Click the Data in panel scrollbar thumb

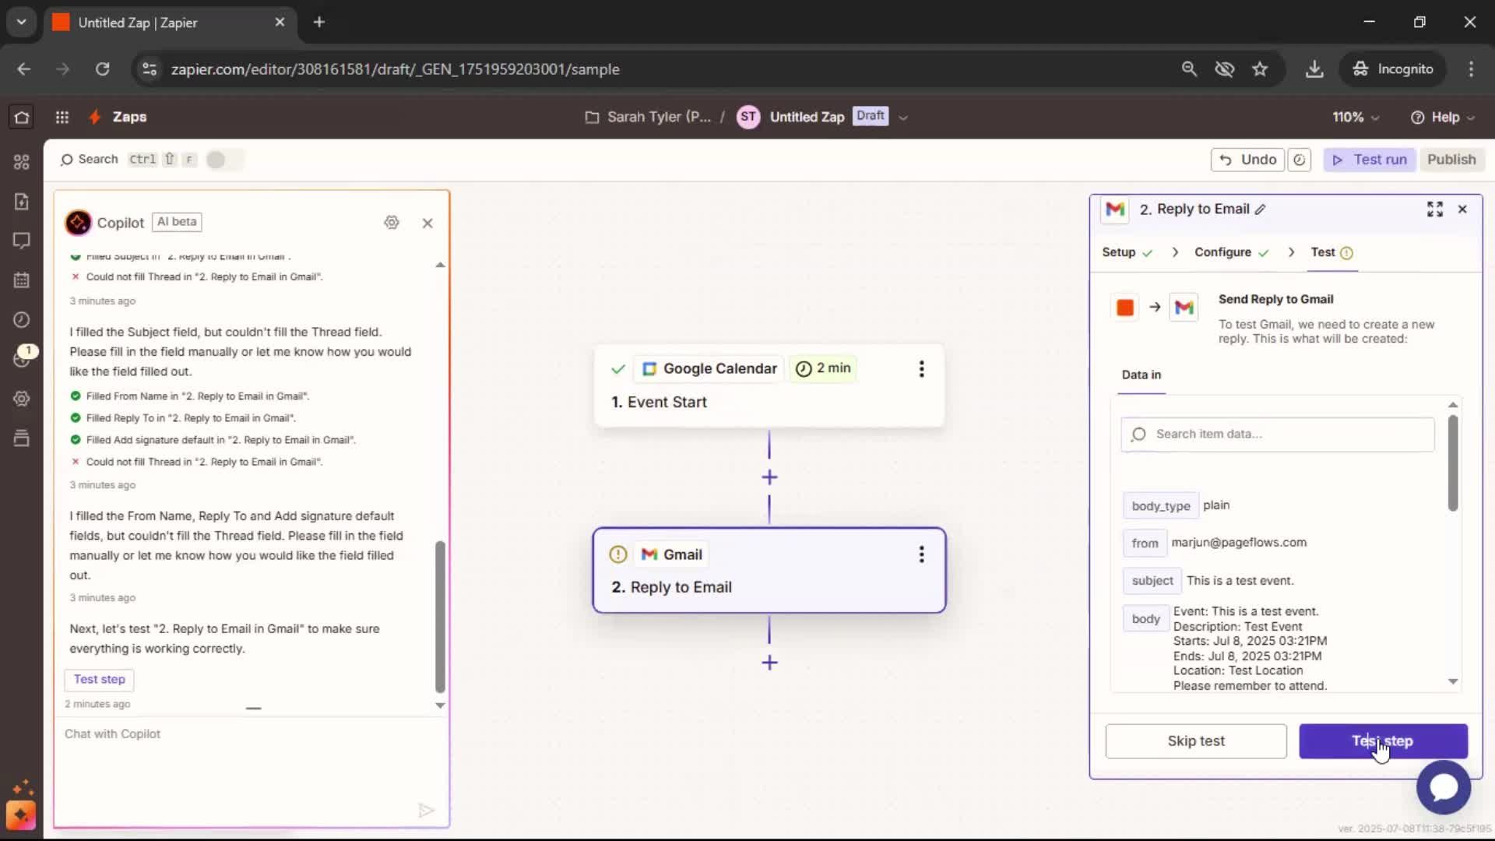click(x=1453, y=463)
